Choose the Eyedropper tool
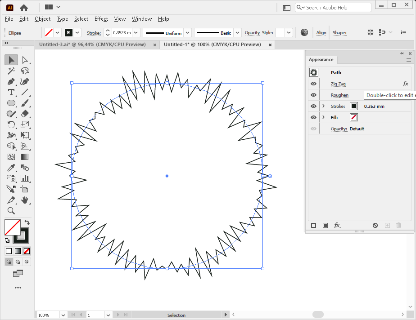The height and width of the screenshot is (320, 416). (11, 168)
